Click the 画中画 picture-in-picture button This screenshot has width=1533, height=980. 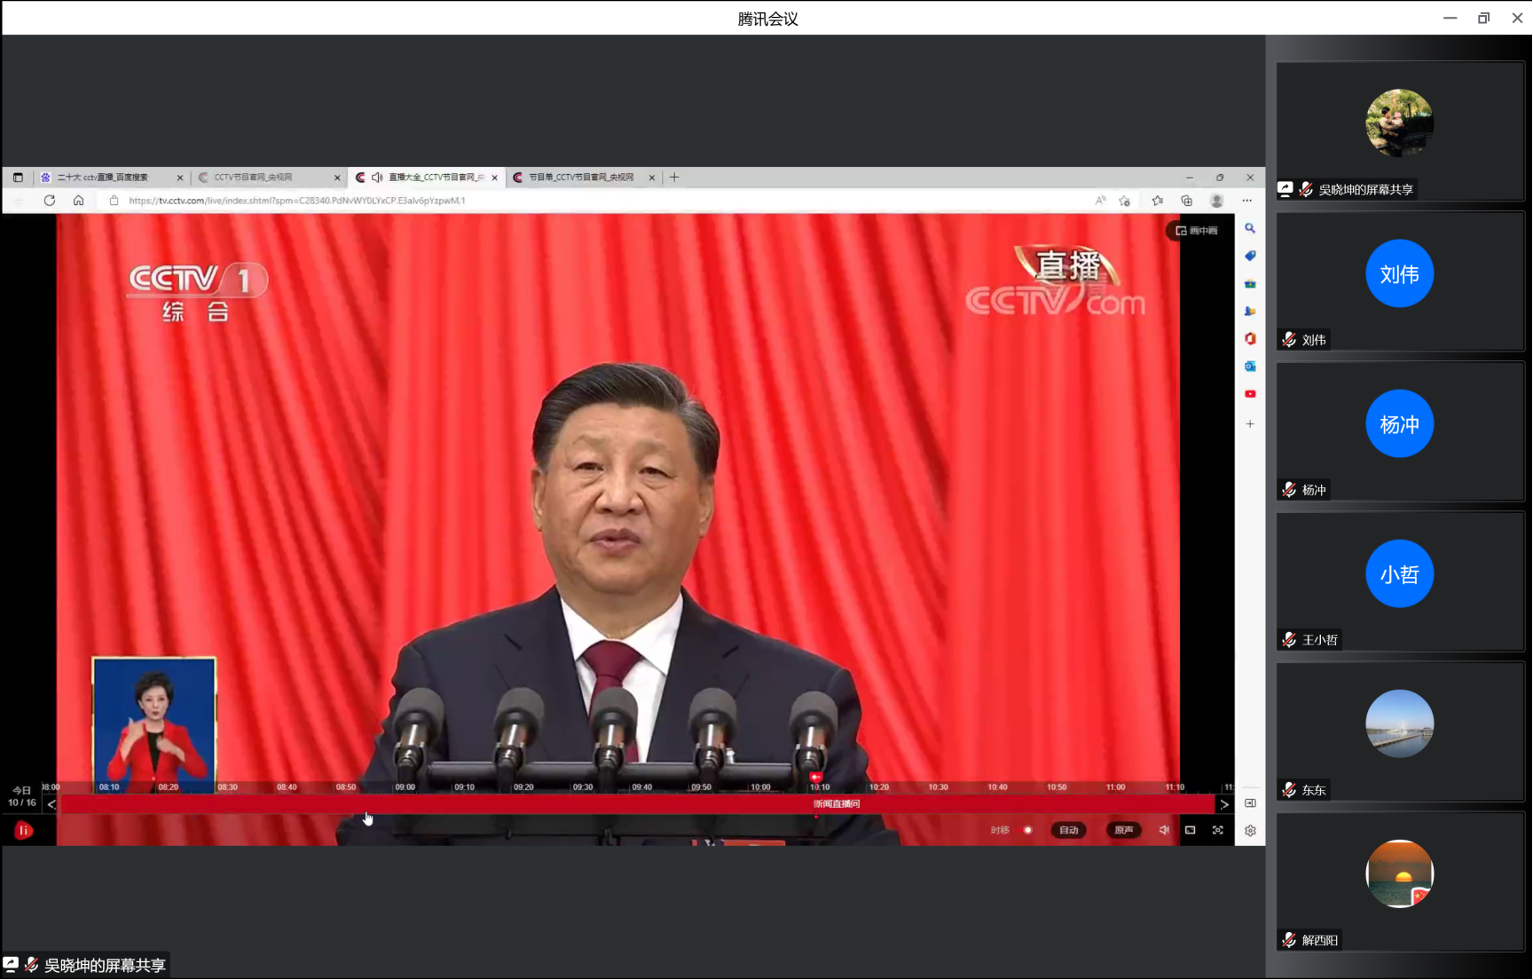tap(1197, 231)
